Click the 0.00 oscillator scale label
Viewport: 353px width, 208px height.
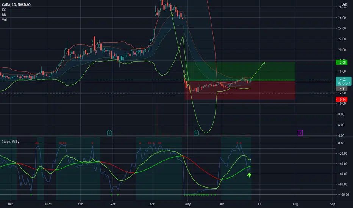click(341, 143)
